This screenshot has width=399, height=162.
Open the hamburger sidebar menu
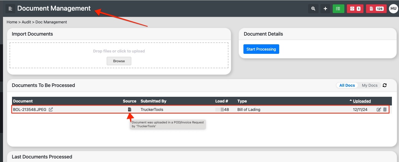pos(10,9)
